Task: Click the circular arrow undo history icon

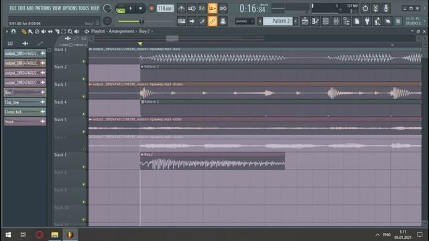Action: point(365,9)
